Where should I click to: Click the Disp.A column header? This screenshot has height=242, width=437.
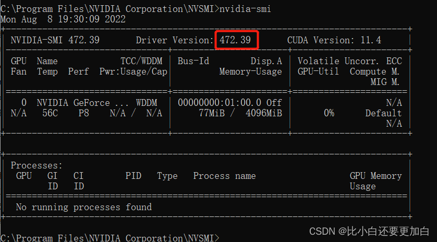(266, 61)
